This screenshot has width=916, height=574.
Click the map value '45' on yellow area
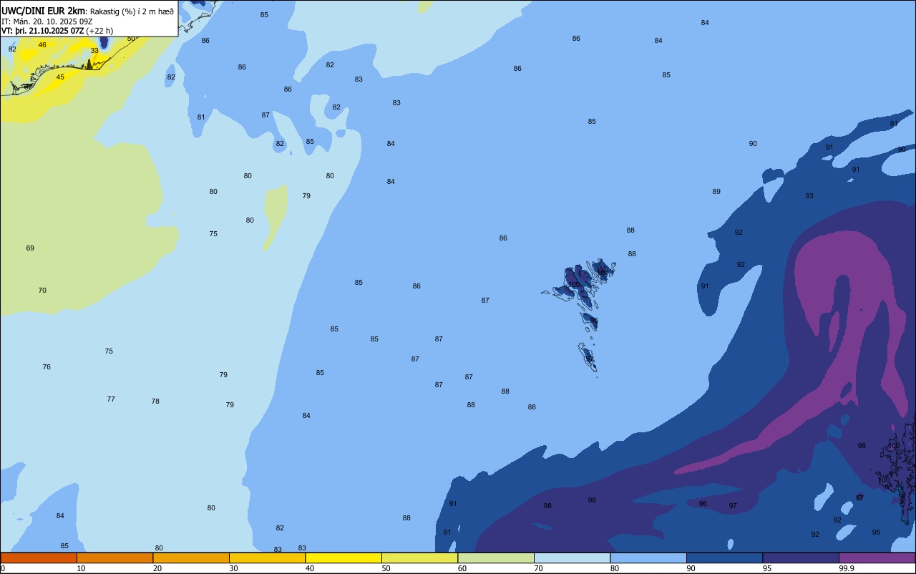pos(60,77)
